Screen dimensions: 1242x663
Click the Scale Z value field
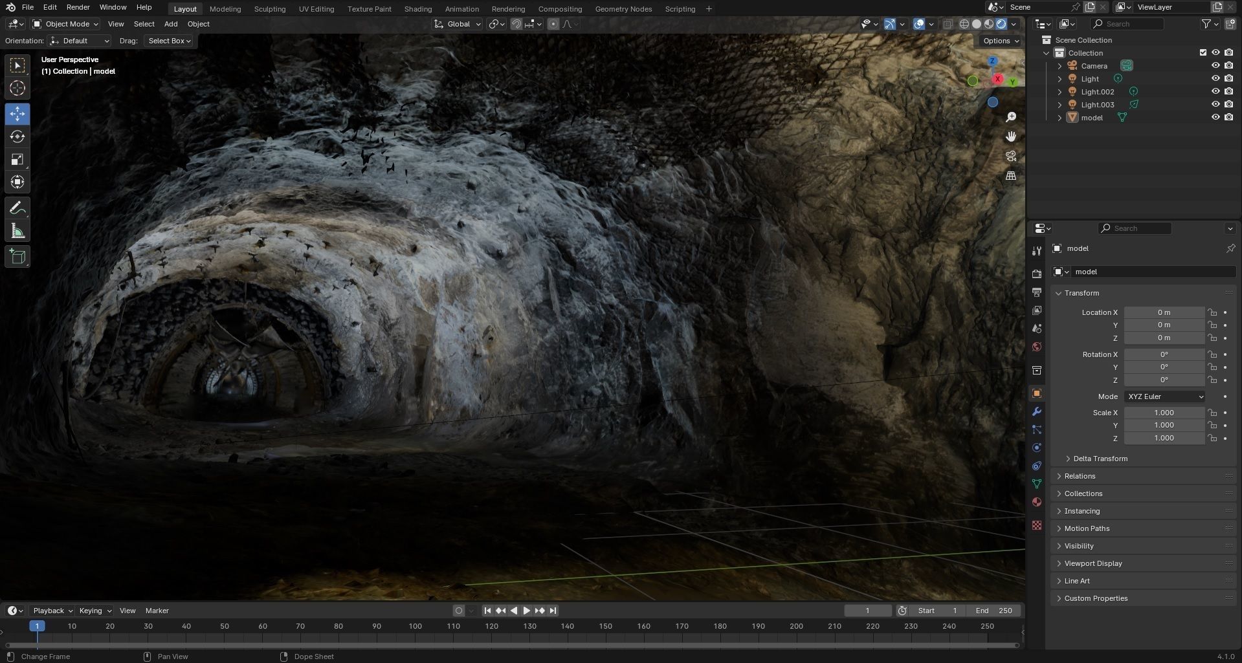click(x=1164, y=438)
